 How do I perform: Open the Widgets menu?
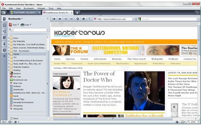coord(41,8)
